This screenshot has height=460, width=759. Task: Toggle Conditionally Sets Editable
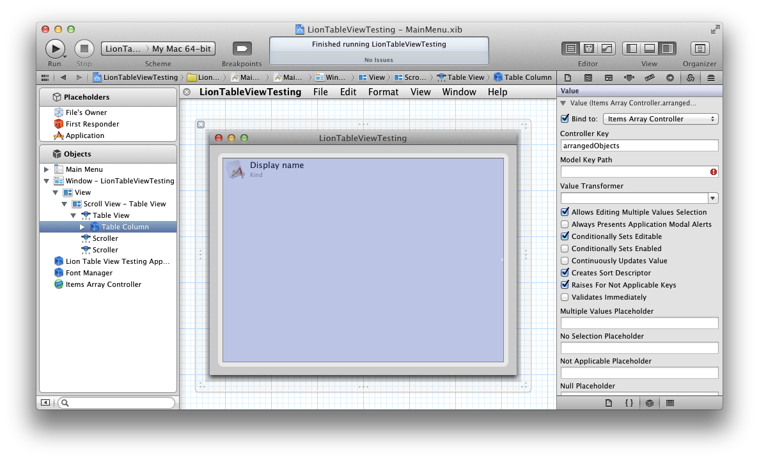click(x=565, y=236)
